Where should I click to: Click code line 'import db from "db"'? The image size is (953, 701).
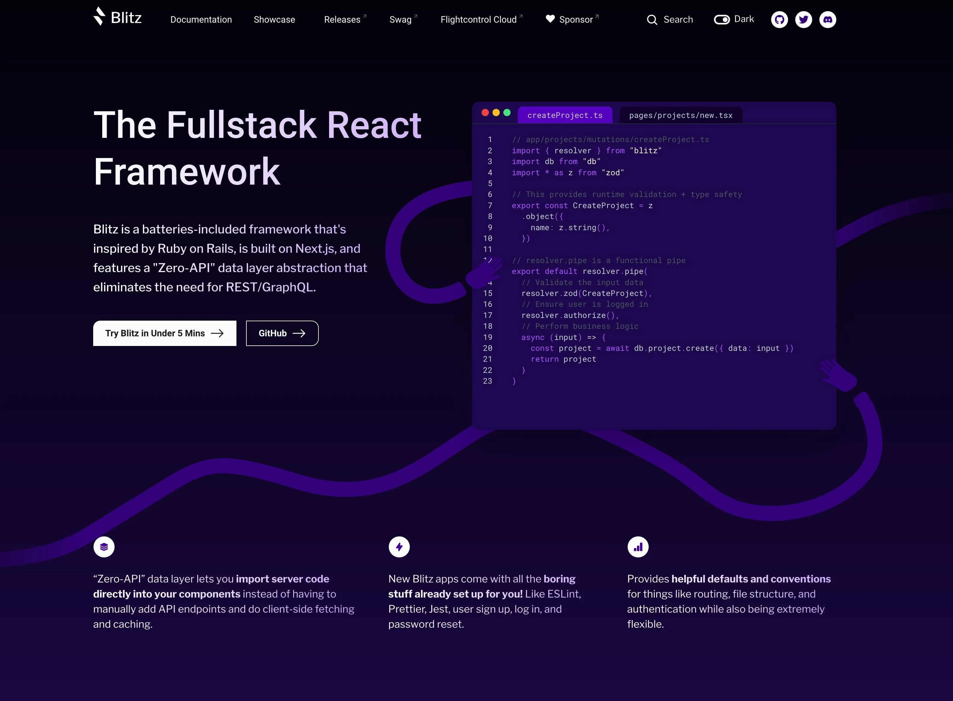click(x=556, y=162)
